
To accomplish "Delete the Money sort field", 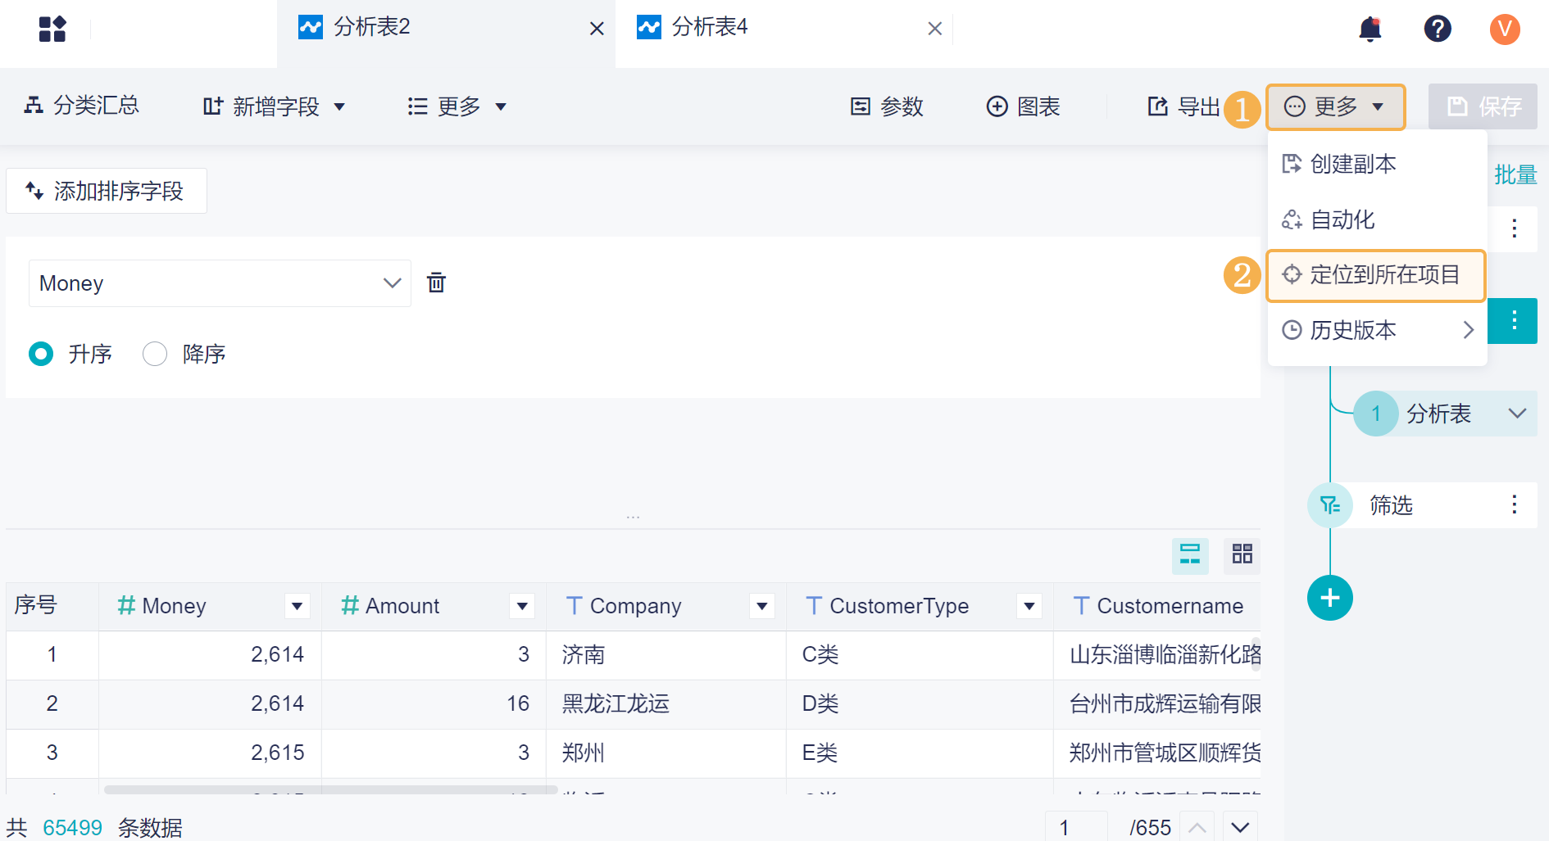I will tap(436, 283).
